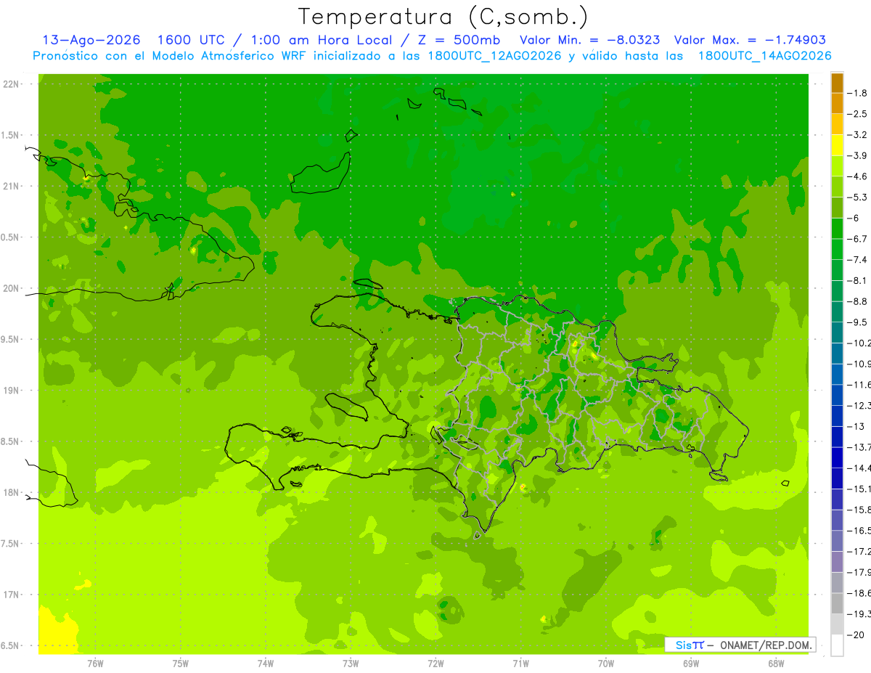Click the '74W' longitude label
The height and width of the screenshot is (673, 871).
click(266, 664)
